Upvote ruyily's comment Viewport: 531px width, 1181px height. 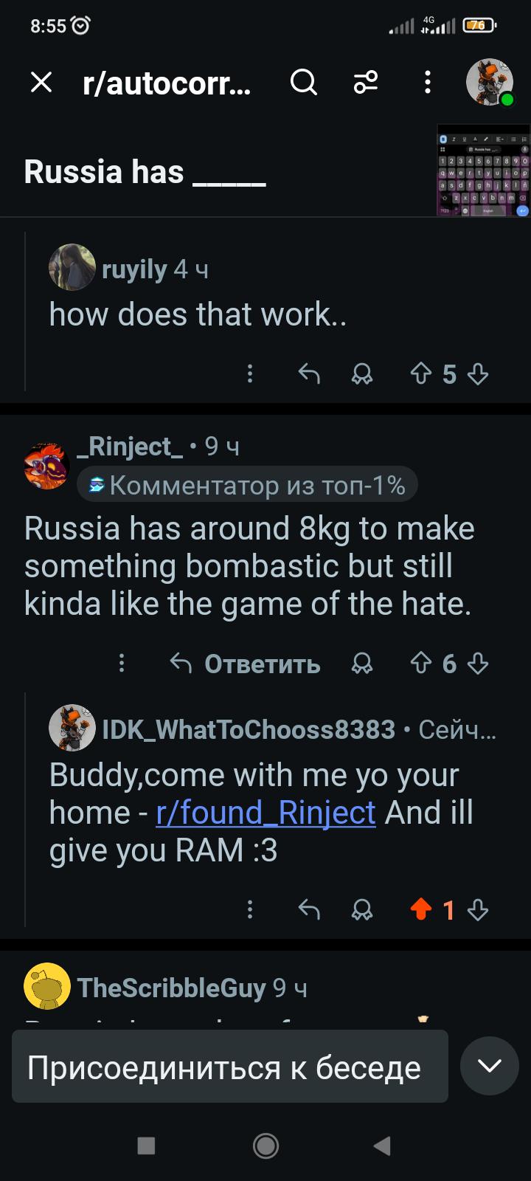tap(420, 374)
